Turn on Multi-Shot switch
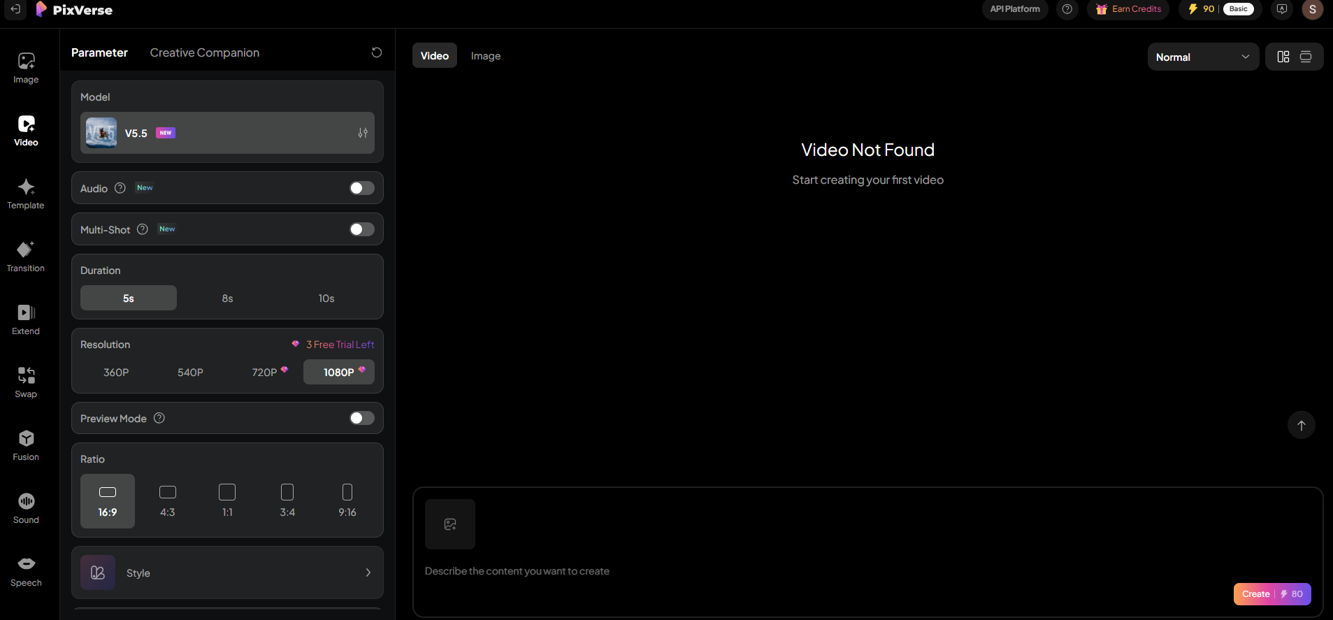The height and width of the screenshot is (620, 1333). tap(361, 229)
